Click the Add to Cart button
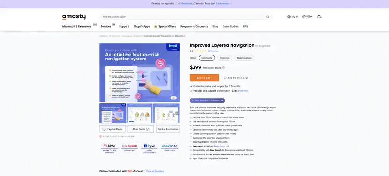The image size is (389, 176). pyautogui.click(x=204, y=78)
